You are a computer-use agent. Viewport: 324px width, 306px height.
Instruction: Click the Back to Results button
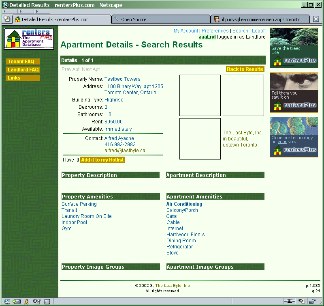point(245,69)
